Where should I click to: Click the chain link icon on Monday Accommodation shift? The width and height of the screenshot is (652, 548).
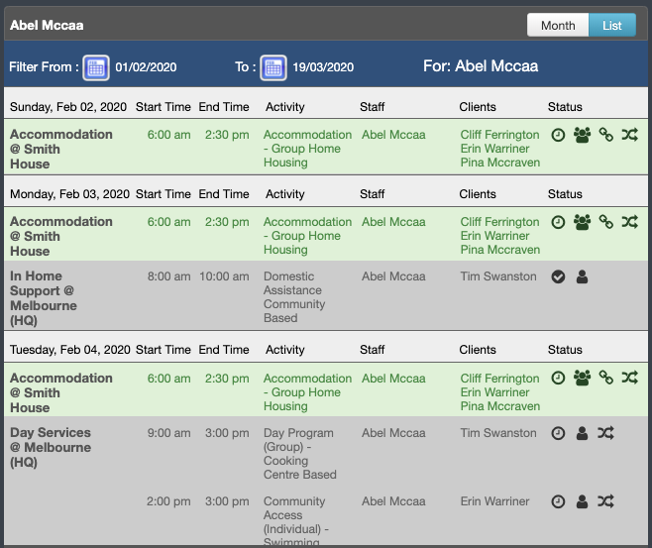(x=605, y=222)
